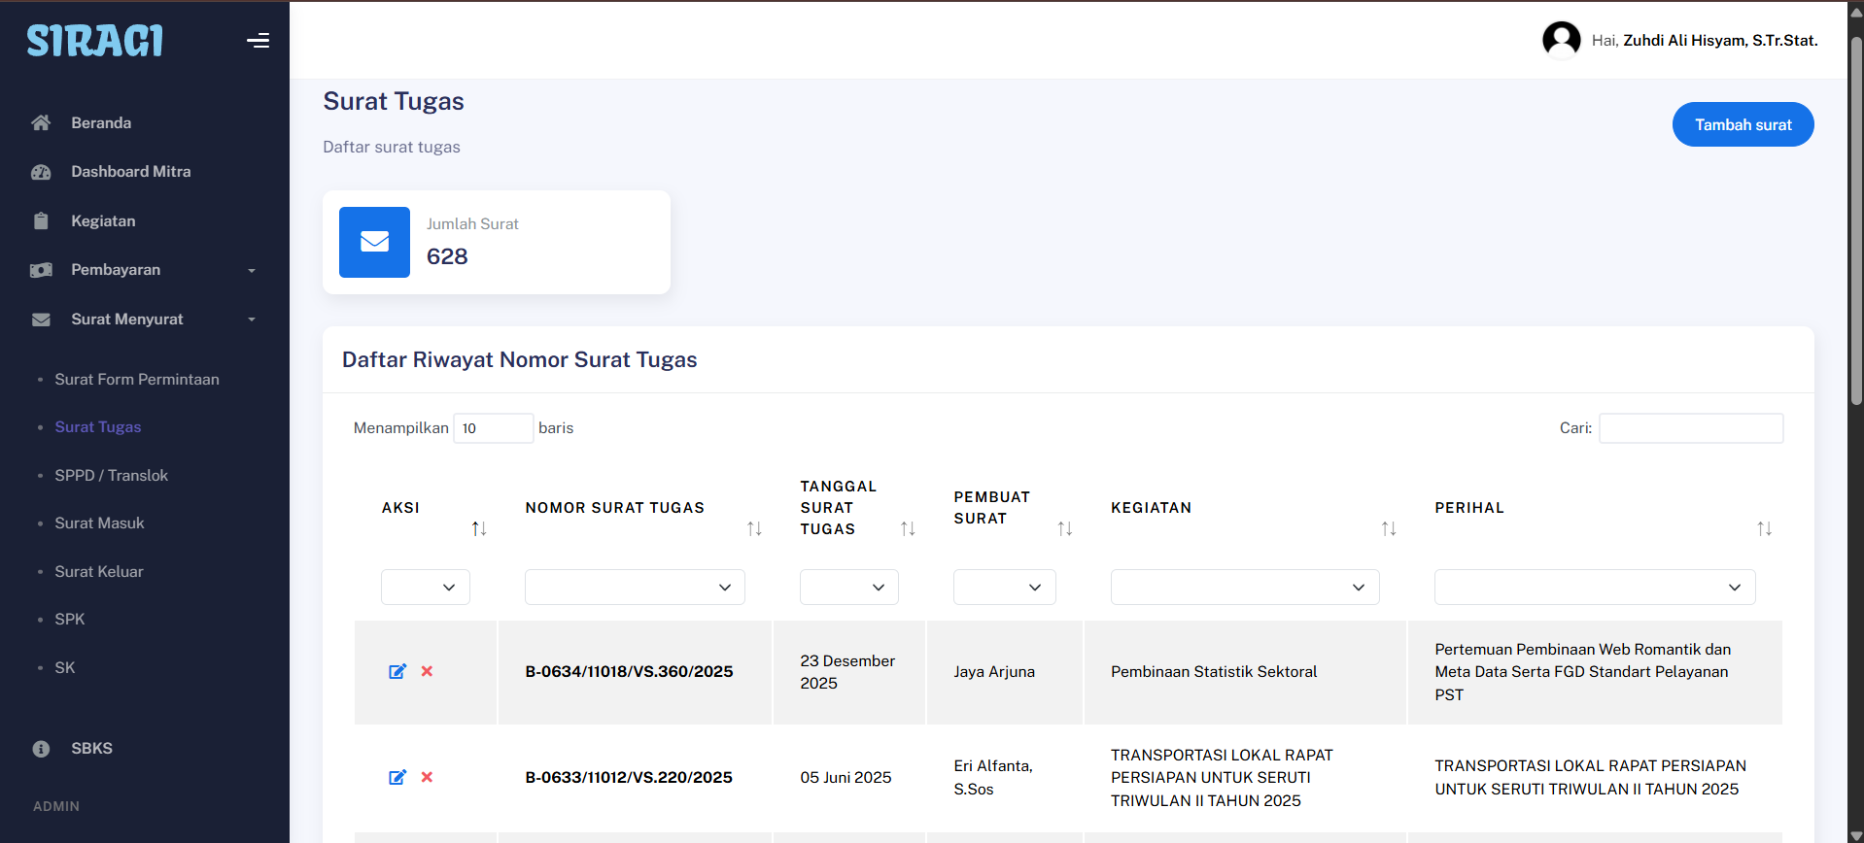Delete surat B-0634/11018/VS.360/2025 with red X

tap(427, 671)
